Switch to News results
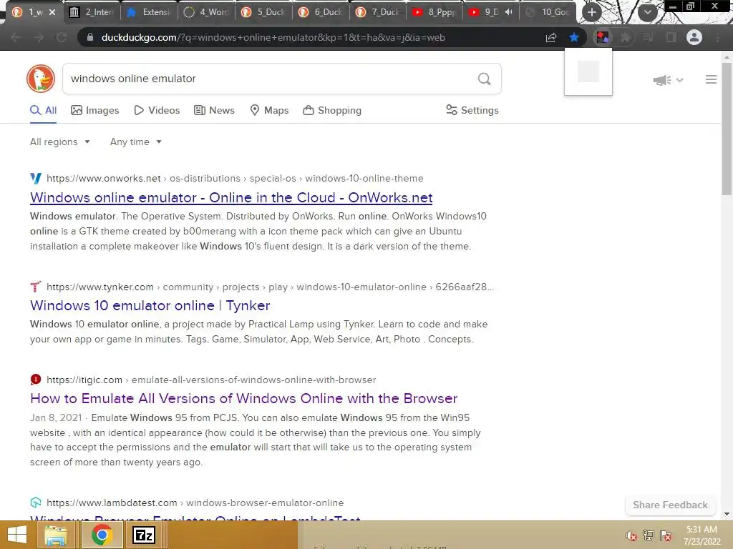 tap(215, 111)
